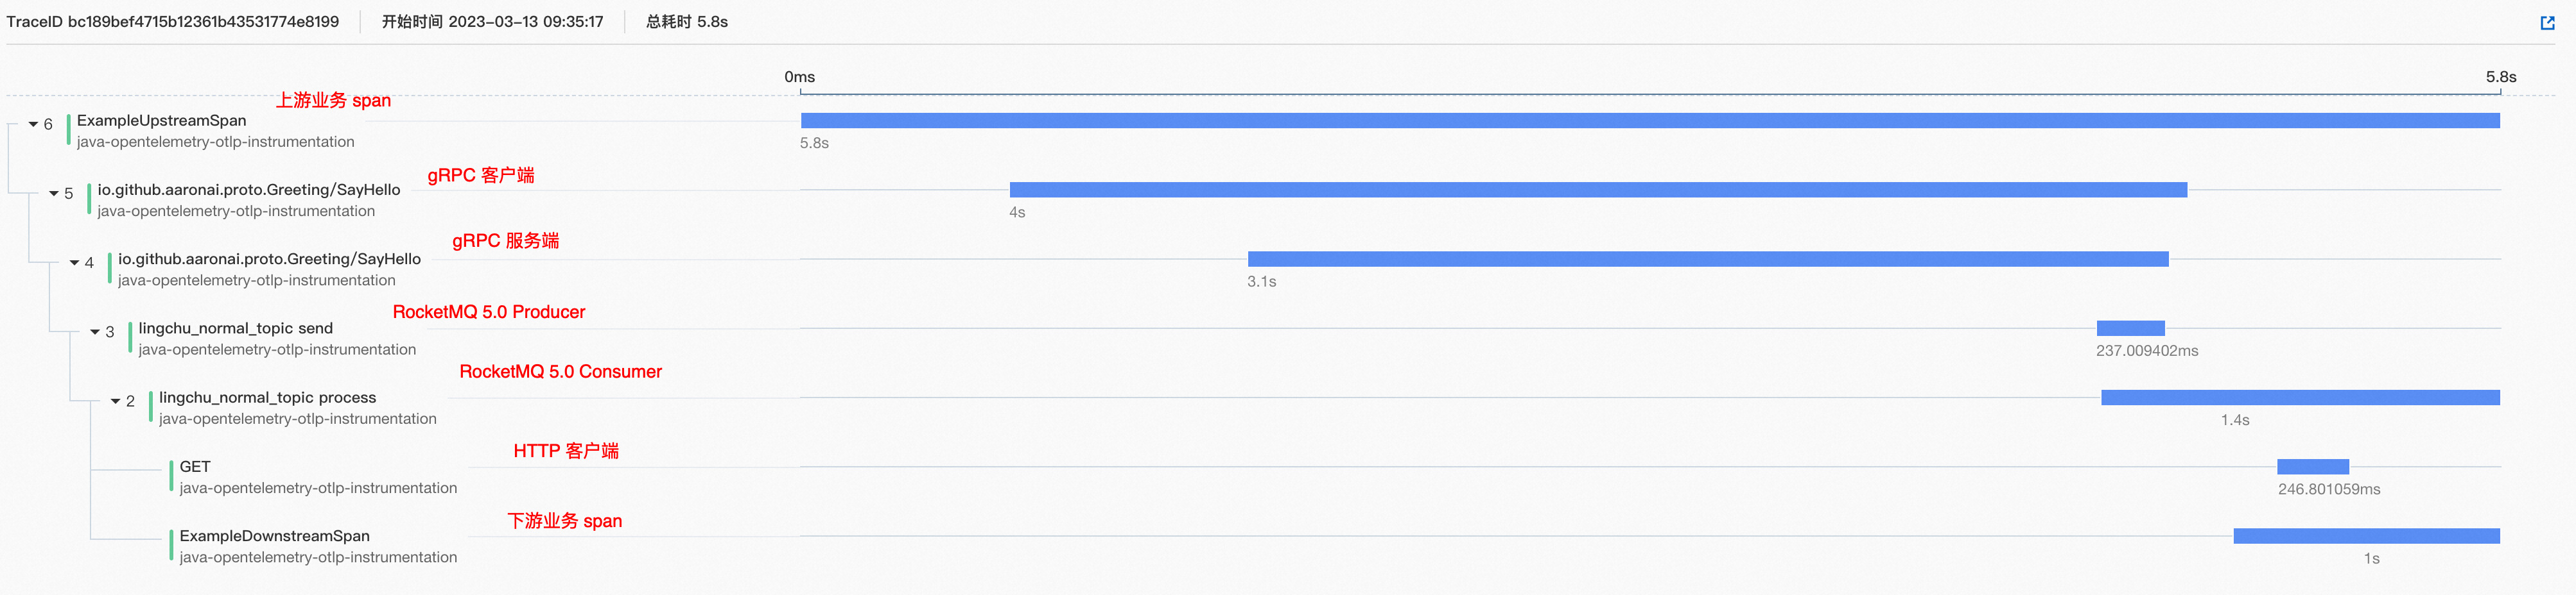Click the 246ms GET span duration bar
The width and height of the screenshot is (2576, 595).
tap(2312, 466)
